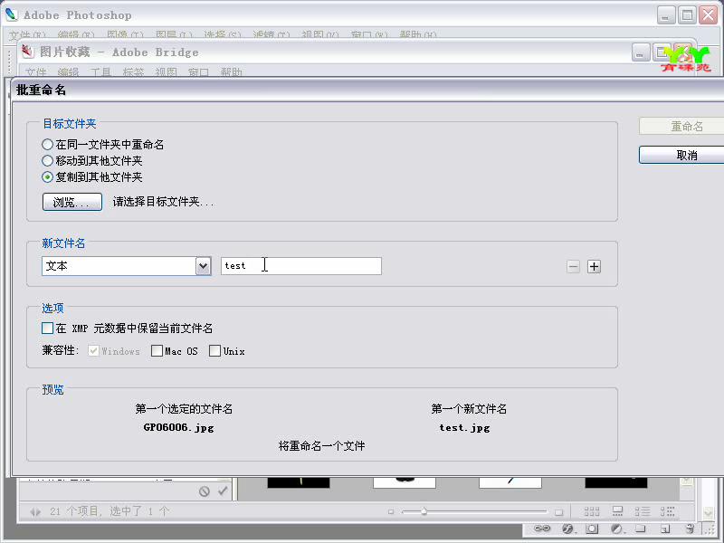Create new layer in Photoshop panel
Screen dimensions: 724x543
(665, 529)
